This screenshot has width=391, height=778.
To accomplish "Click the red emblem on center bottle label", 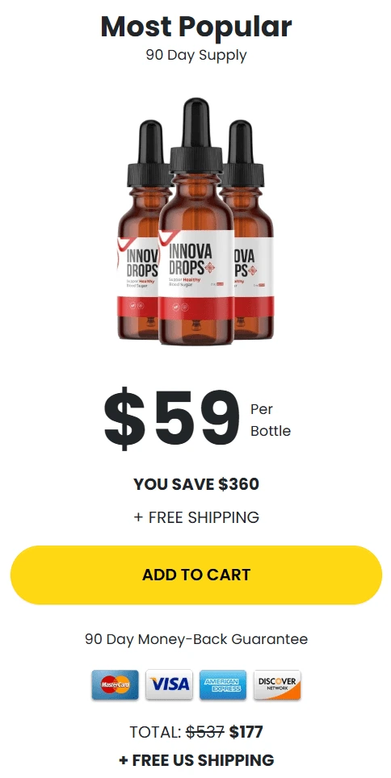I will (x=212, y=268).
